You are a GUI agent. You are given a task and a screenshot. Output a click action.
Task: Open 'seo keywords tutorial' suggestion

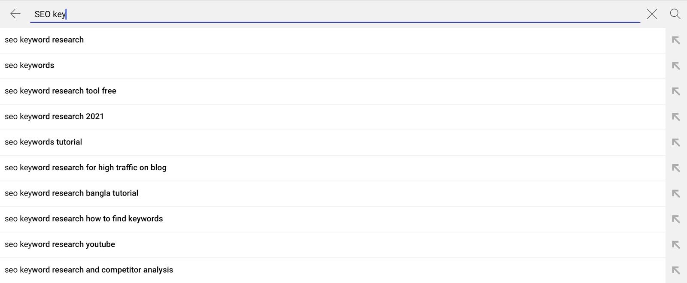click(x=333, y=142)
